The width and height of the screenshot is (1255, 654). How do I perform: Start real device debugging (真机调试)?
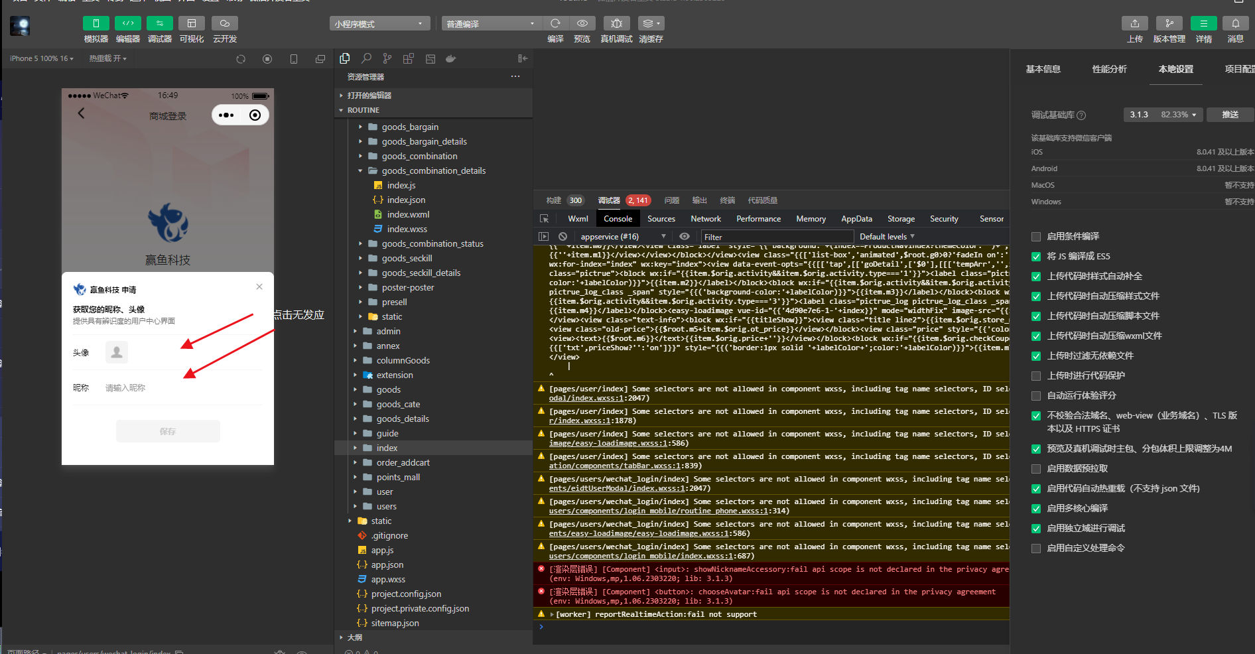click(617, 23)
